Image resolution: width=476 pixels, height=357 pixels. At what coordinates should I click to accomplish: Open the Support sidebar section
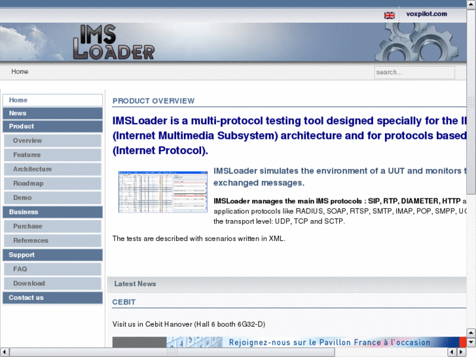52,255
